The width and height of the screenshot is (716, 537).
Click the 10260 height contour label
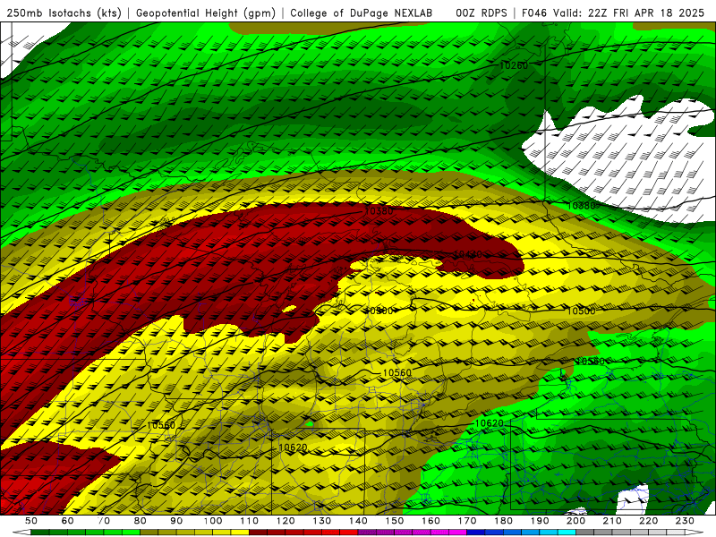[x=514, y=65]
